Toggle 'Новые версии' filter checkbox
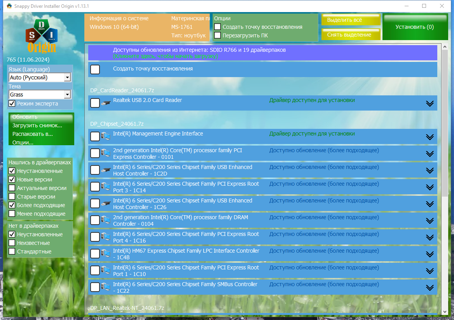The width and height of the screenshot is (454, 320). point(12,179)
